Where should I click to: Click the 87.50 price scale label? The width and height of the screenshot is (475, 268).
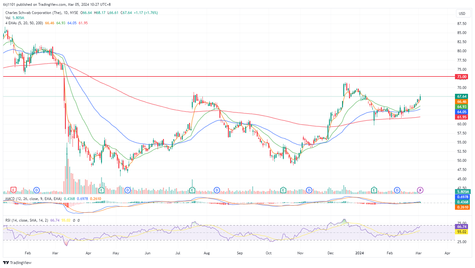(x=462, y=24)
